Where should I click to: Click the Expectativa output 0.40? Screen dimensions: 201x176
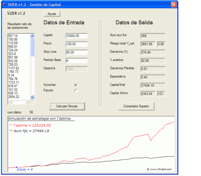click(153, 77)
